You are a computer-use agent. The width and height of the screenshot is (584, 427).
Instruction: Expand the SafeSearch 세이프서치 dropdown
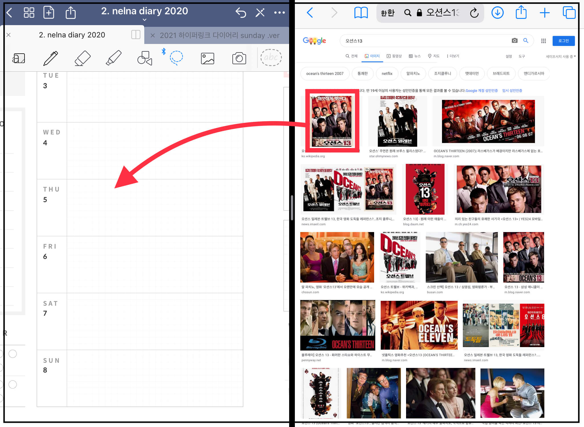561,57
